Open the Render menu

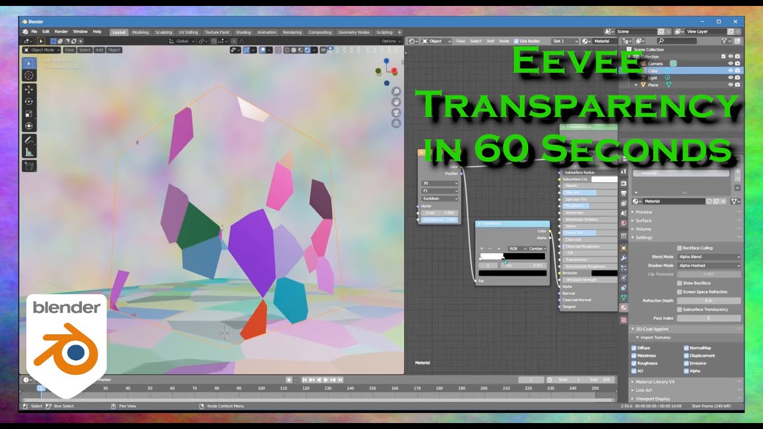61,32
